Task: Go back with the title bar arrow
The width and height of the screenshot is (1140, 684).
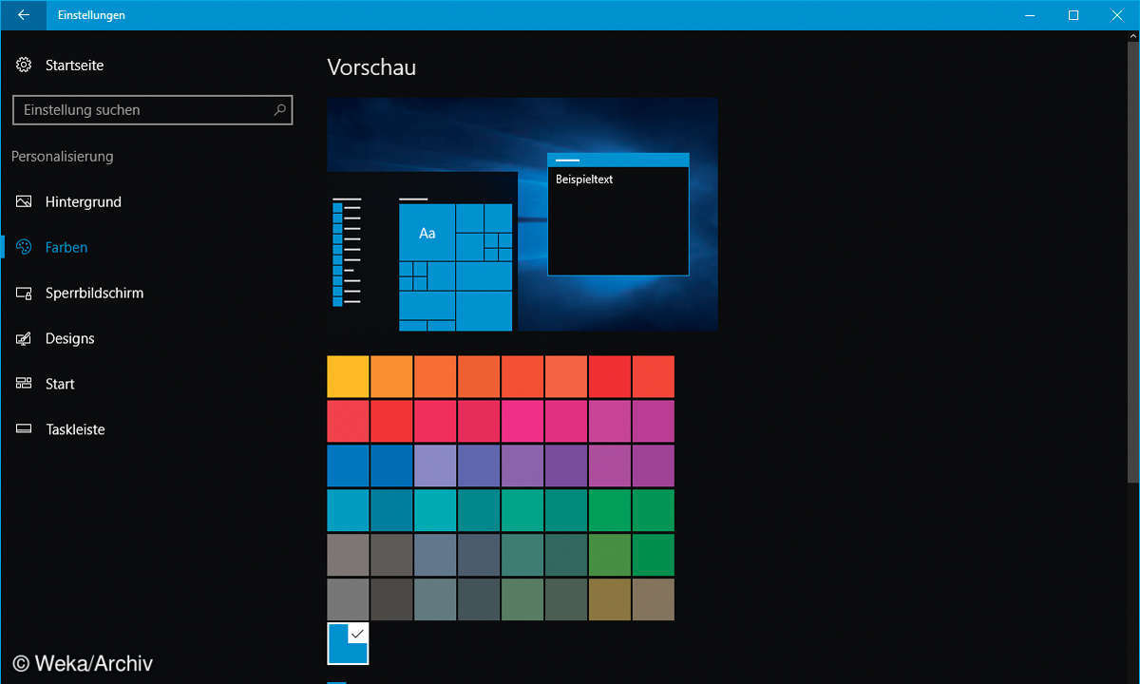Action: pos(23,15)
